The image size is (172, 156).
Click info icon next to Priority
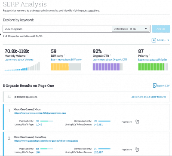click(150, 55)
